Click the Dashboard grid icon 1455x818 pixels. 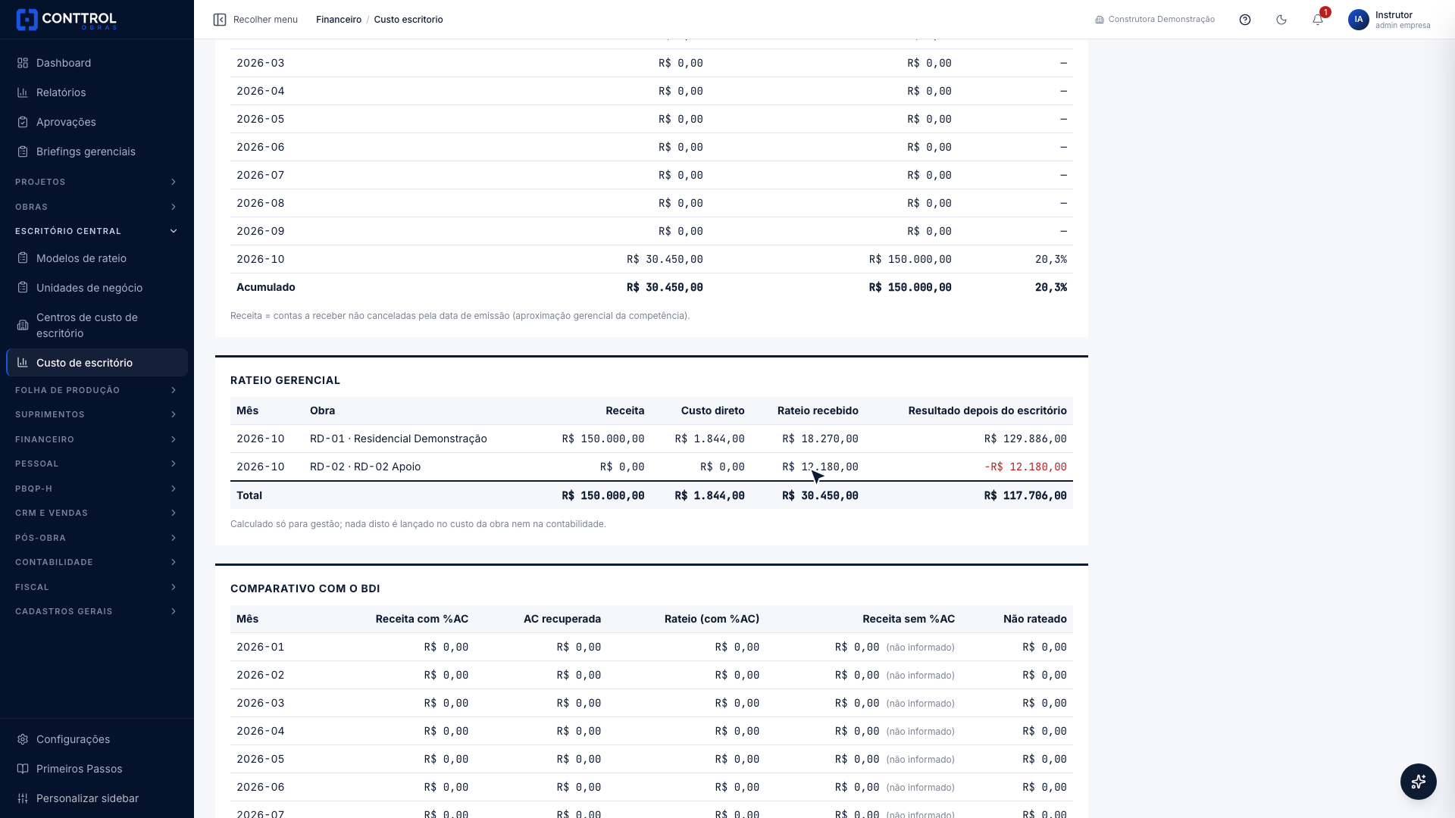coord(23,63)
